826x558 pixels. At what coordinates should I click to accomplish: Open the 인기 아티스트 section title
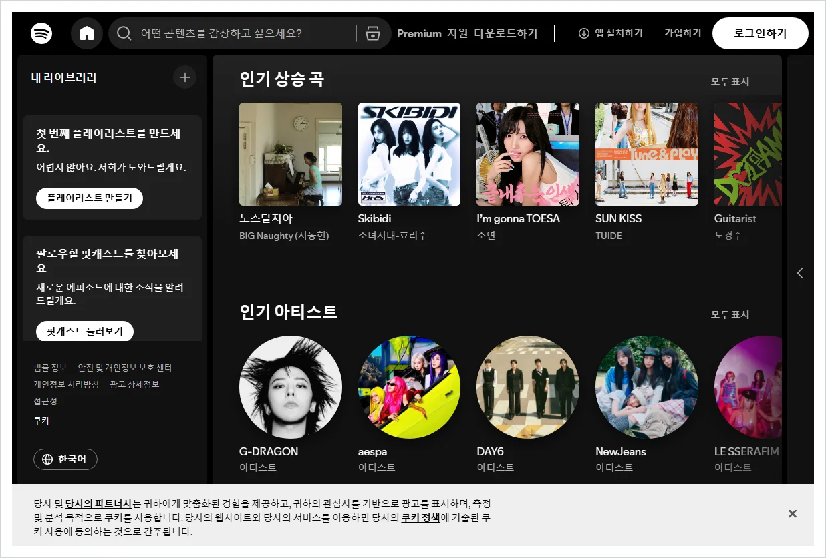(x=289, y=312)
